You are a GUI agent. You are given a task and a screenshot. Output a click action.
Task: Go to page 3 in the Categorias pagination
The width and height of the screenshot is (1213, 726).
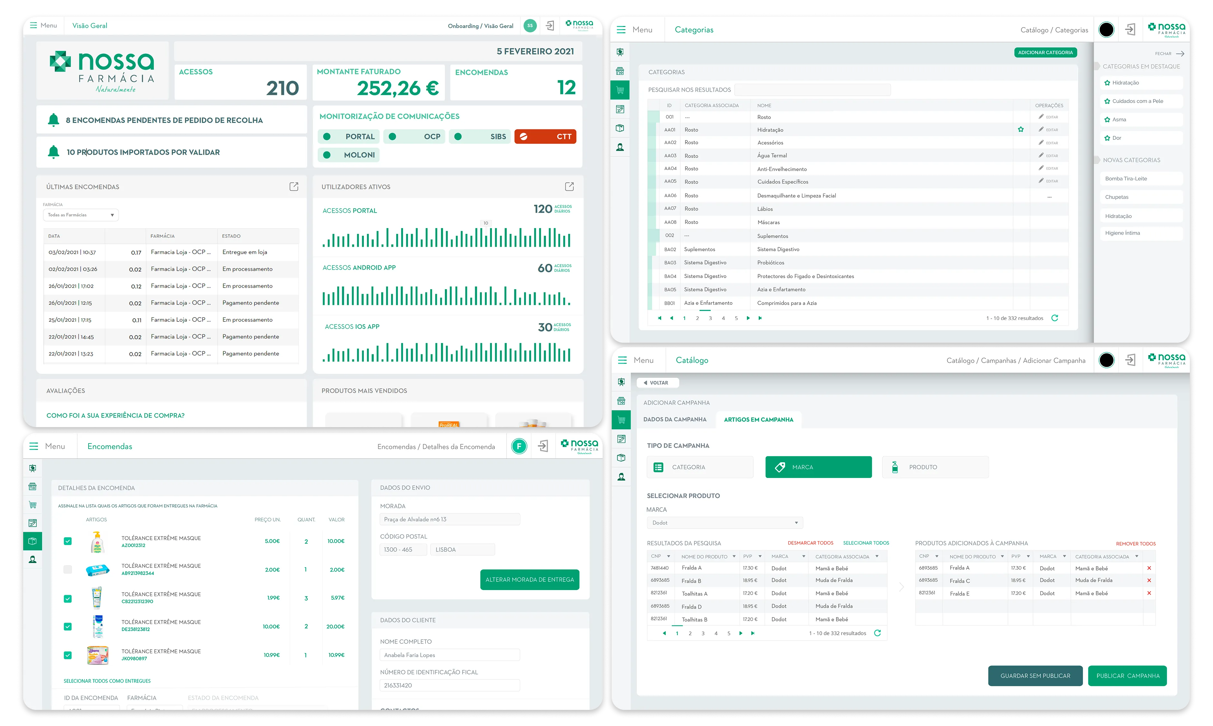point(710,318)
